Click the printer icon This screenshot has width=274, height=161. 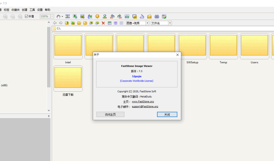tap(157, 16)
